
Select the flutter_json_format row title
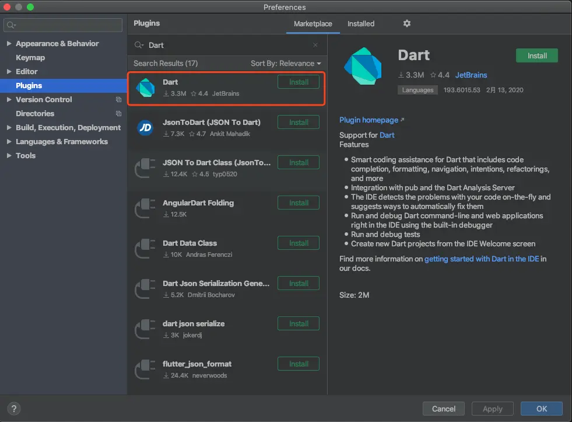coord(197,364)
